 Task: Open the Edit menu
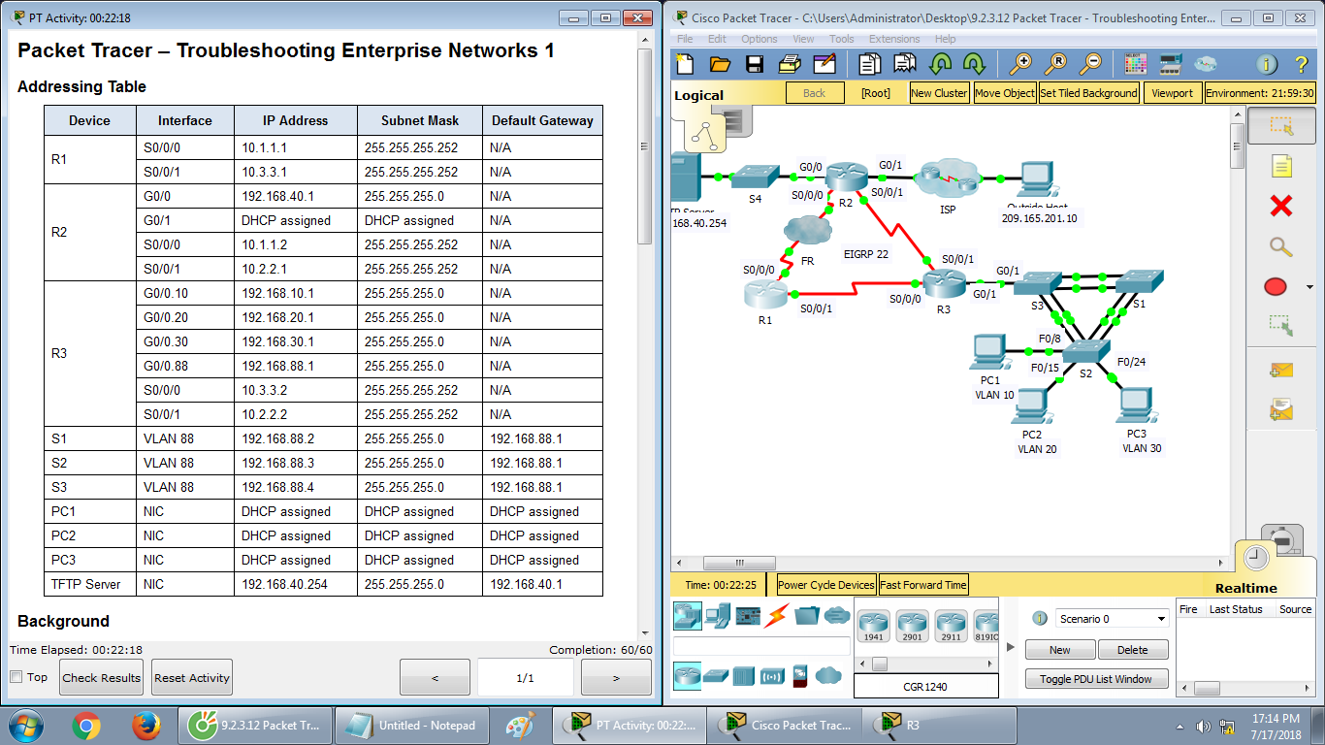(x=717, y=39)
